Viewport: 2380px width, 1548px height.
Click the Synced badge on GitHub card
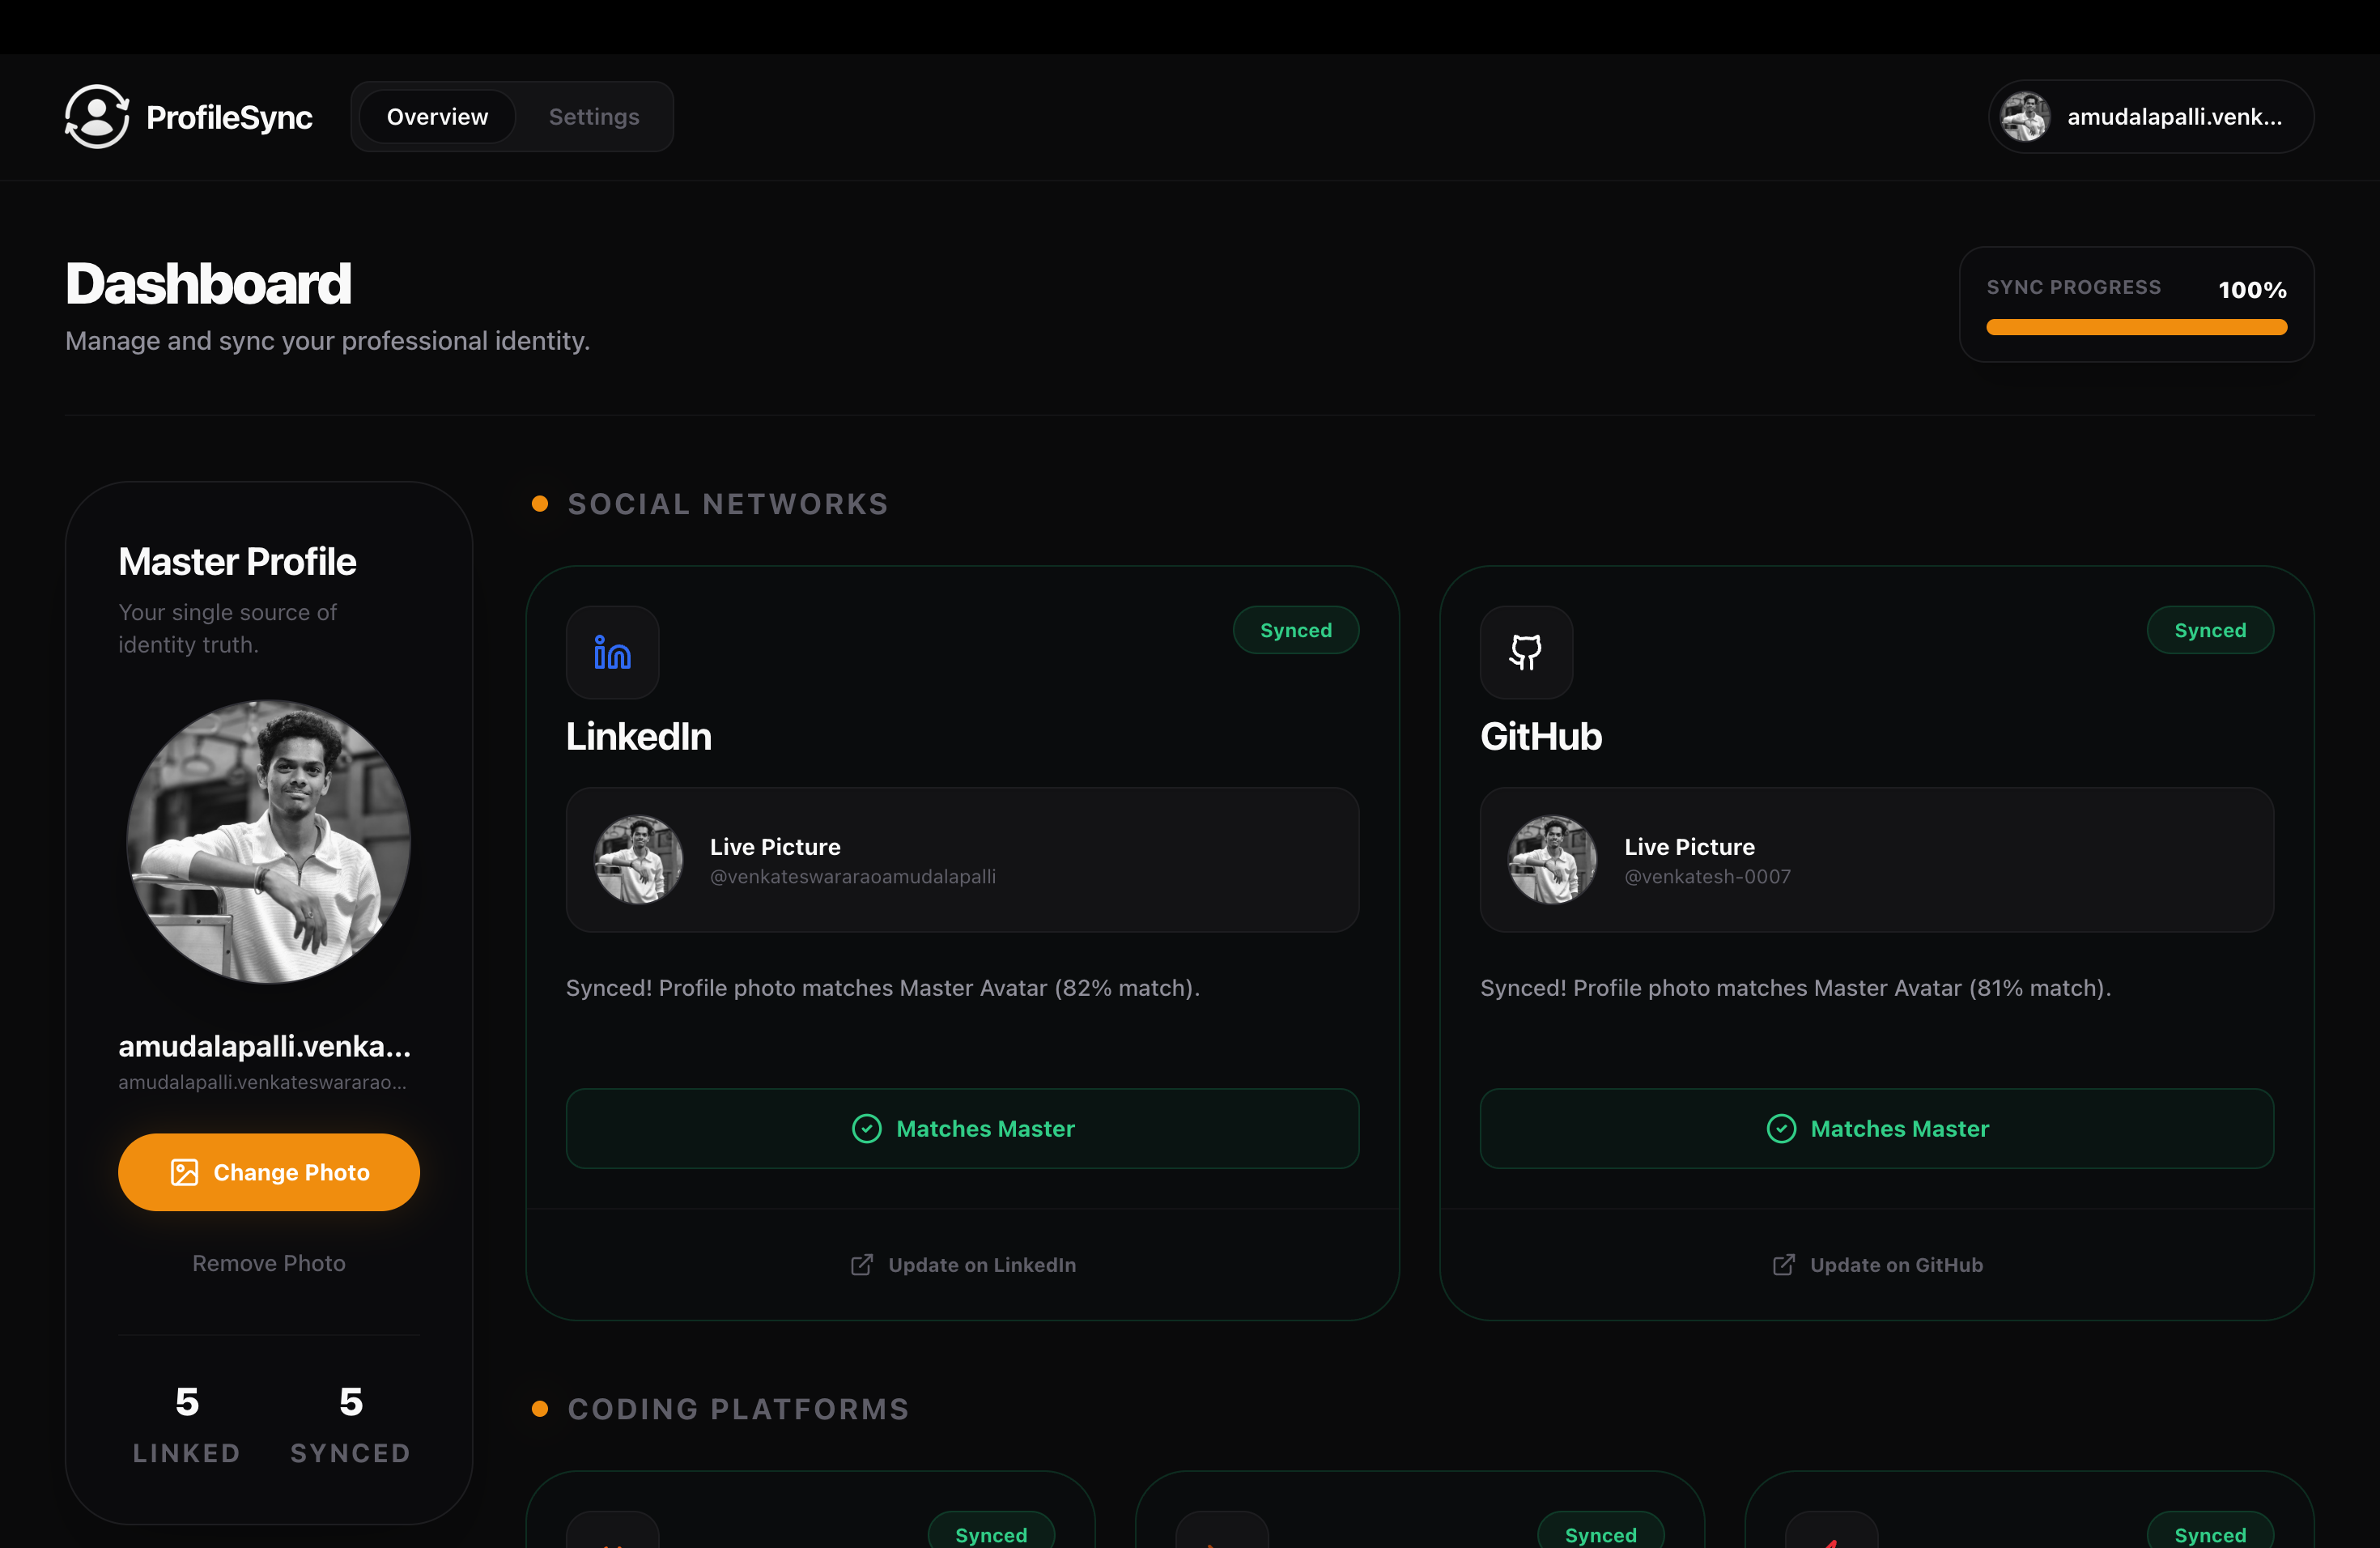[x=2210, y=630]
